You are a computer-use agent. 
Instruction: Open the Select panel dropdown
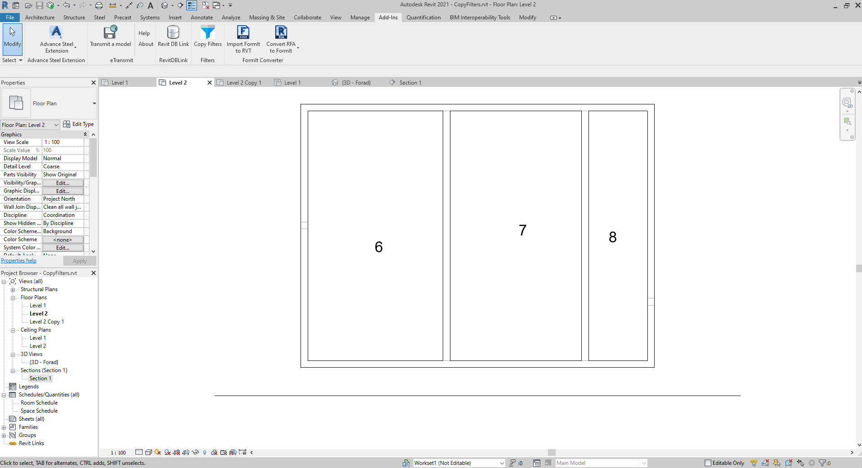click(12, 60)
